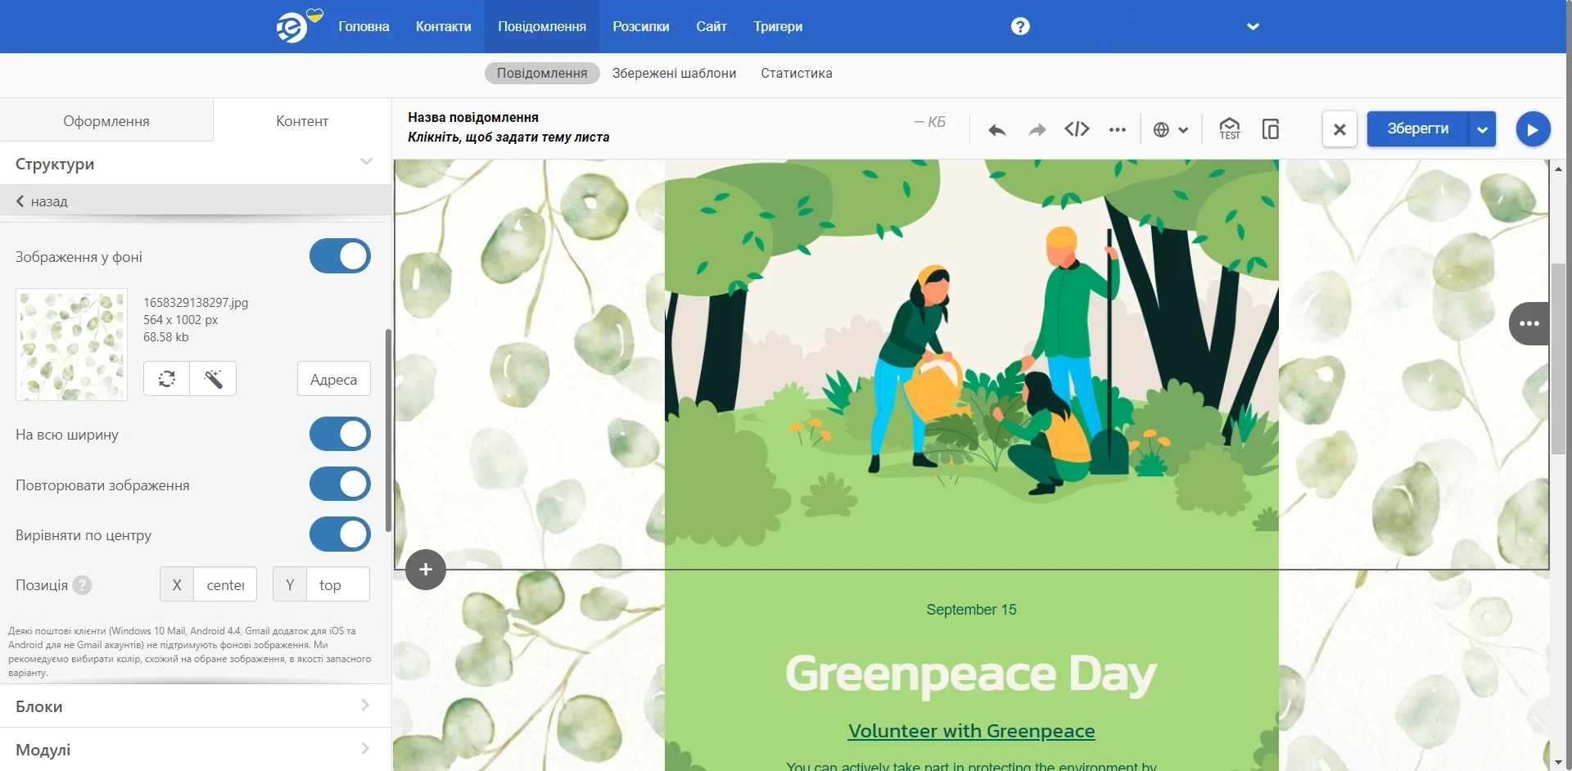Expand the Блоки section
The width and height of the screenshot is (1572, 771).
click(195, 706)
